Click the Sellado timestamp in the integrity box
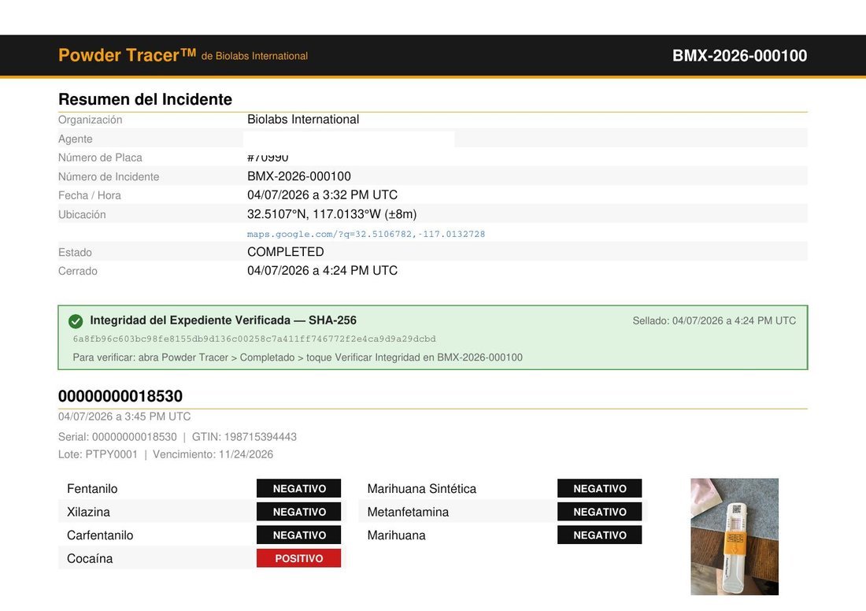This screenshot has height=611, width=866. coord(714,321)
